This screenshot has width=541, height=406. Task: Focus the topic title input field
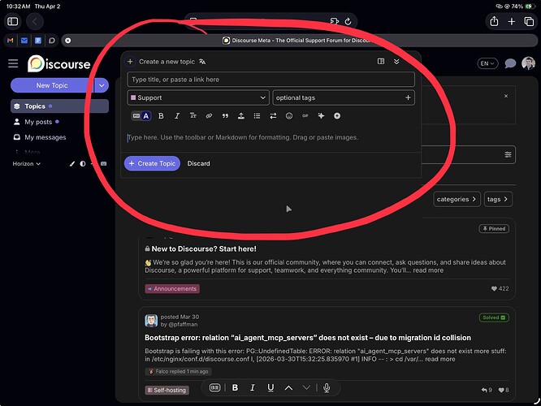[x=270, y=80]
